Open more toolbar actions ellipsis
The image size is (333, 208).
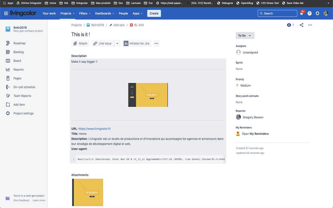coord(156,43)
